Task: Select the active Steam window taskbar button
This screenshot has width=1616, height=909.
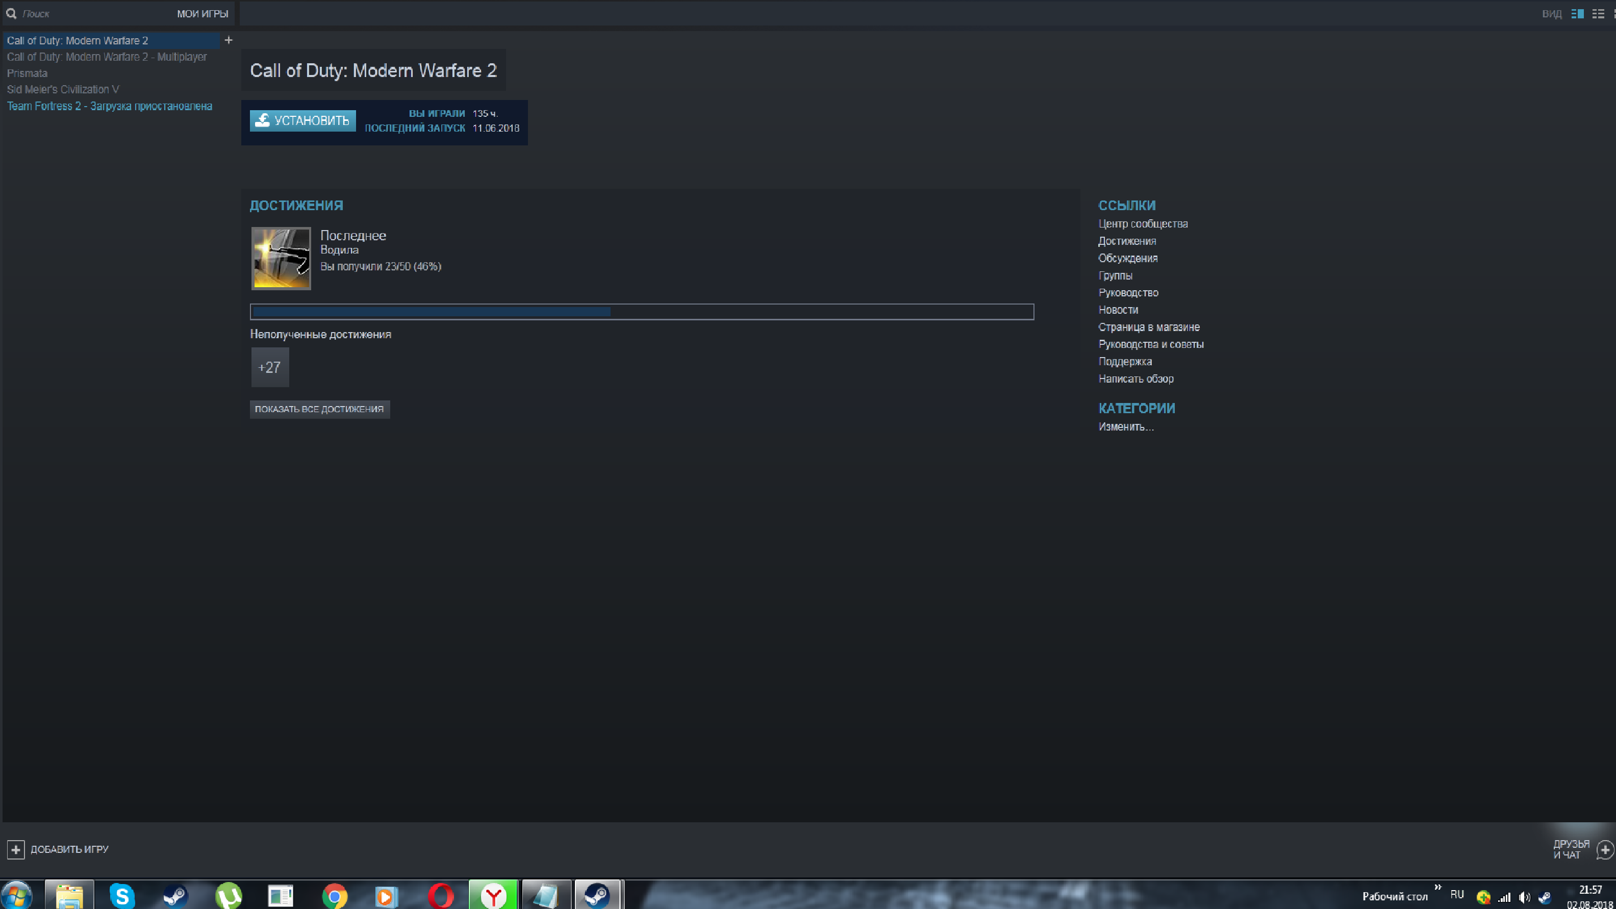Action: tap(597, 895)
